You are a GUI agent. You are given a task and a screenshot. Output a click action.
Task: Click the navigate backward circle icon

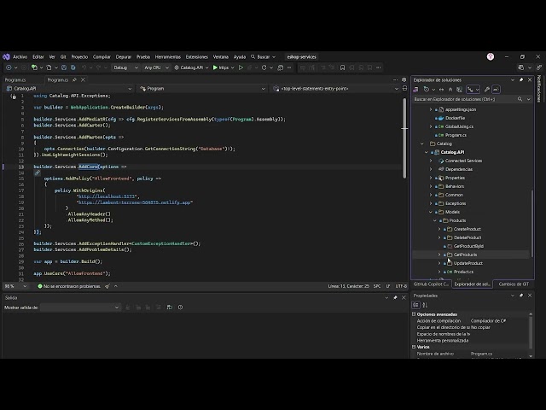coord(9,67)
